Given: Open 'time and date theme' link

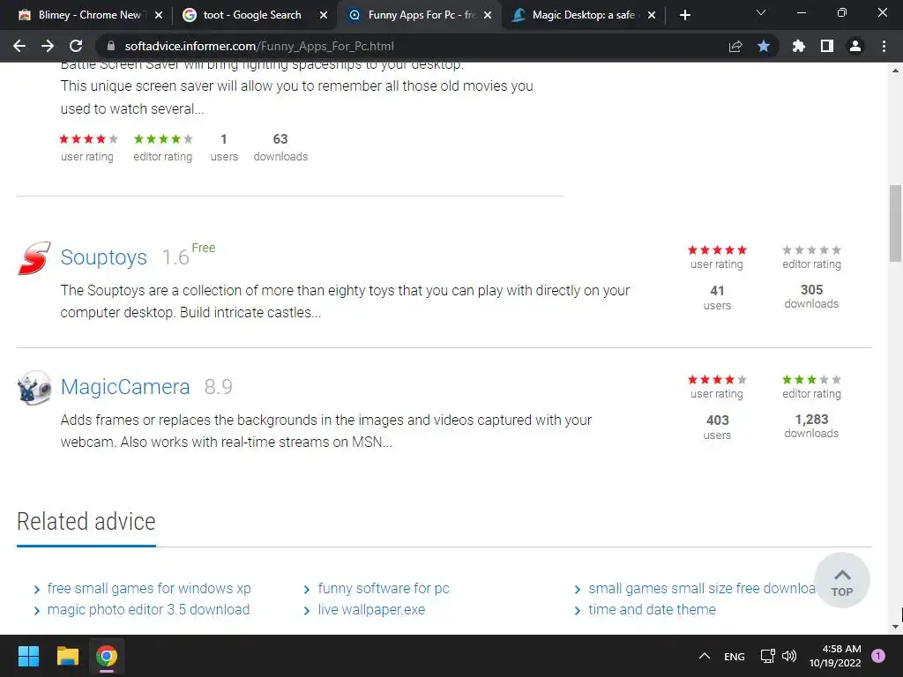Looking at the screenshot, I should (652, 610).
